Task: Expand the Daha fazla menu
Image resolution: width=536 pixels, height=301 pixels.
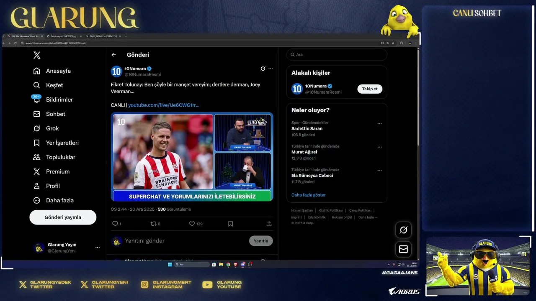Action: tap(53, 200)
